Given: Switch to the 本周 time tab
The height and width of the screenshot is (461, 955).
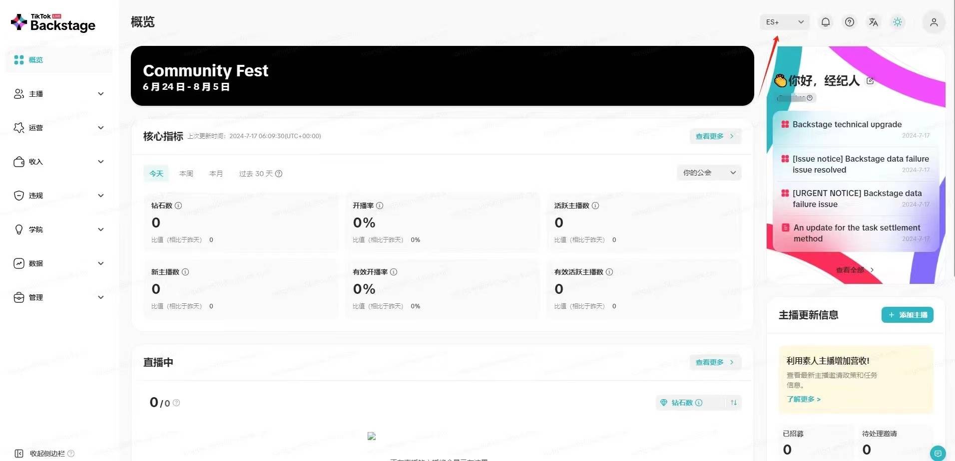Looking at the screenshot, I should [186, 174].
